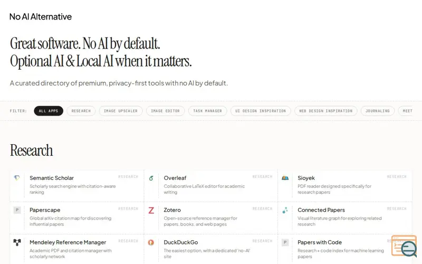Click the Research tag on Mendeley card
This screenshot has width=422, height=264.
coord(128,241)
